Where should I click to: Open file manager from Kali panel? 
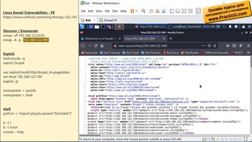point(97,26)
